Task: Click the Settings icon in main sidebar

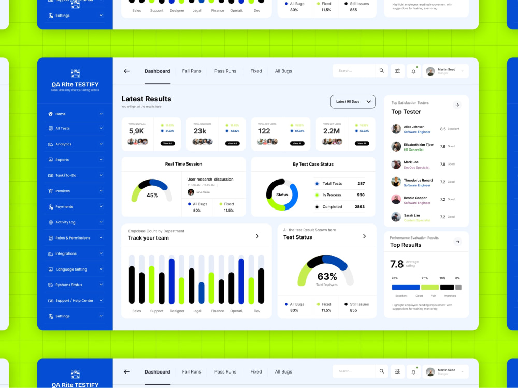Action: (x=51, y=316)
